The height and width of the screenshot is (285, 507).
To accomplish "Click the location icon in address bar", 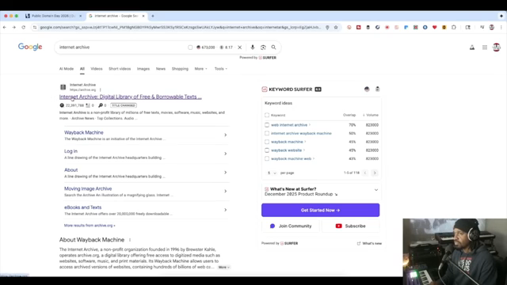I will point(327,28).
